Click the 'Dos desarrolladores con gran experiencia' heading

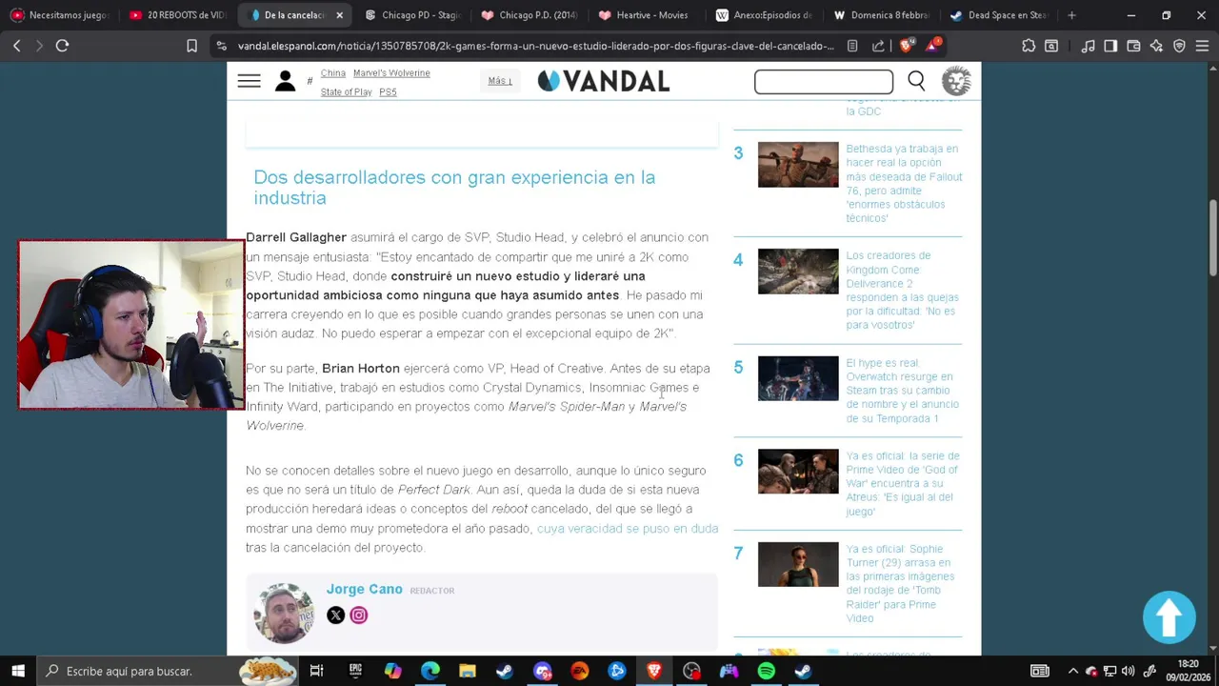(x=454, y=188)
